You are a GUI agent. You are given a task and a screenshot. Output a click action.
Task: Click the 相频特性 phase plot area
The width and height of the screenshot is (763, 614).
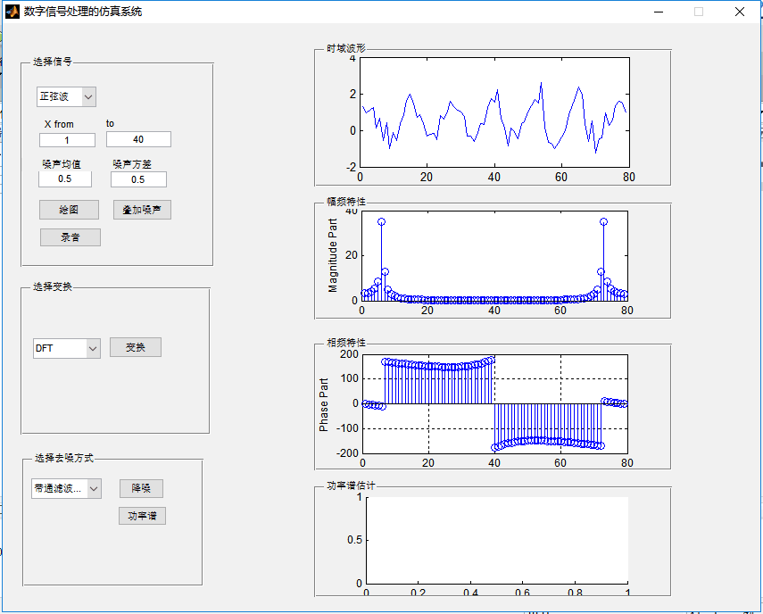[x=495, y=403]
